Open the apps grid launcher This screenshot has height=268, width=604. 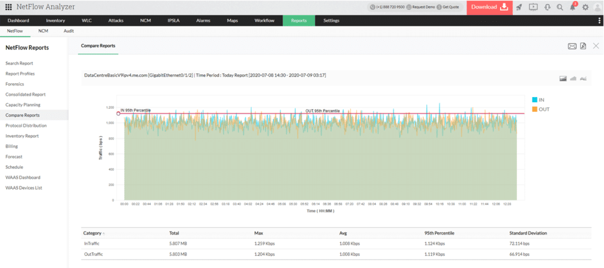click(8, 7)
